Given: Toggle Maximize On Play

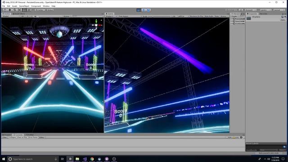Looking at the screenshot, I should (196, 16).
